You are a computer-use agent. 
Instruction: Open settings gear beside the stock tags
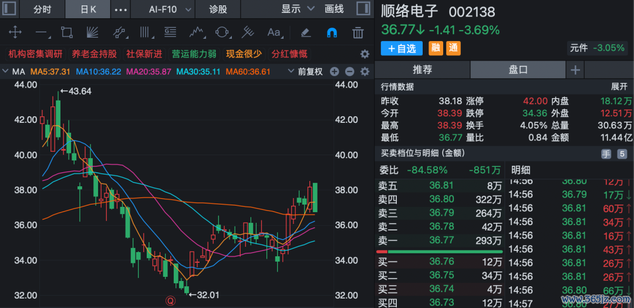365,54
